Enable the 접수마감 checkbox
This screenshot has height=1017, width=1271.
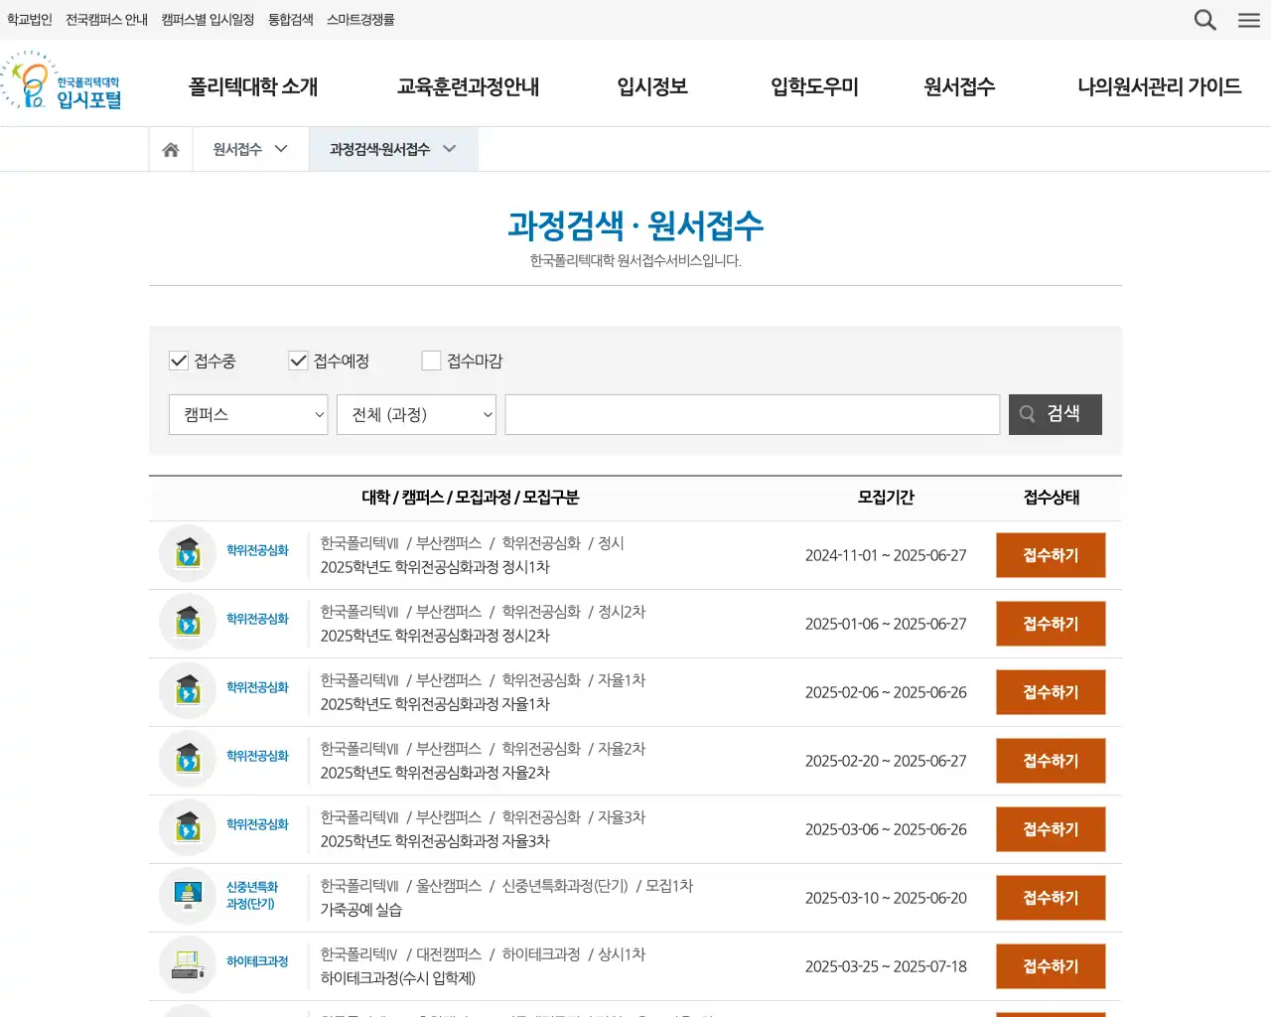coord(431,361)
